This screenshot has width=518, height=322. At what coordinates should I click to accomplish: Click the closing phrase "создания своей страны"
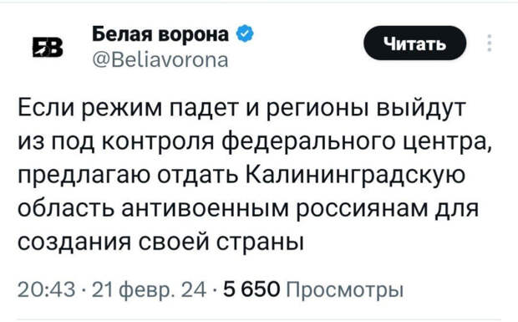pyautogui.click(x=160, y=243)
